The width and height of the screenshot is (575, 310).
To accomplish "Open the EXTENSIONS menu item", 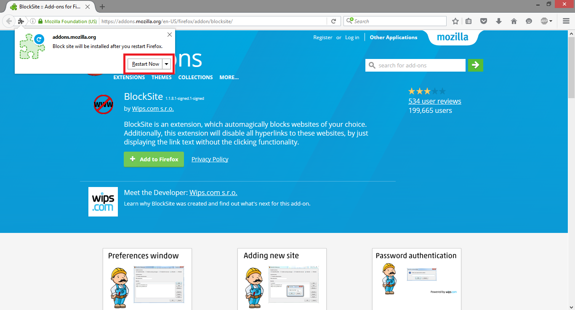I will click(129, 77).
